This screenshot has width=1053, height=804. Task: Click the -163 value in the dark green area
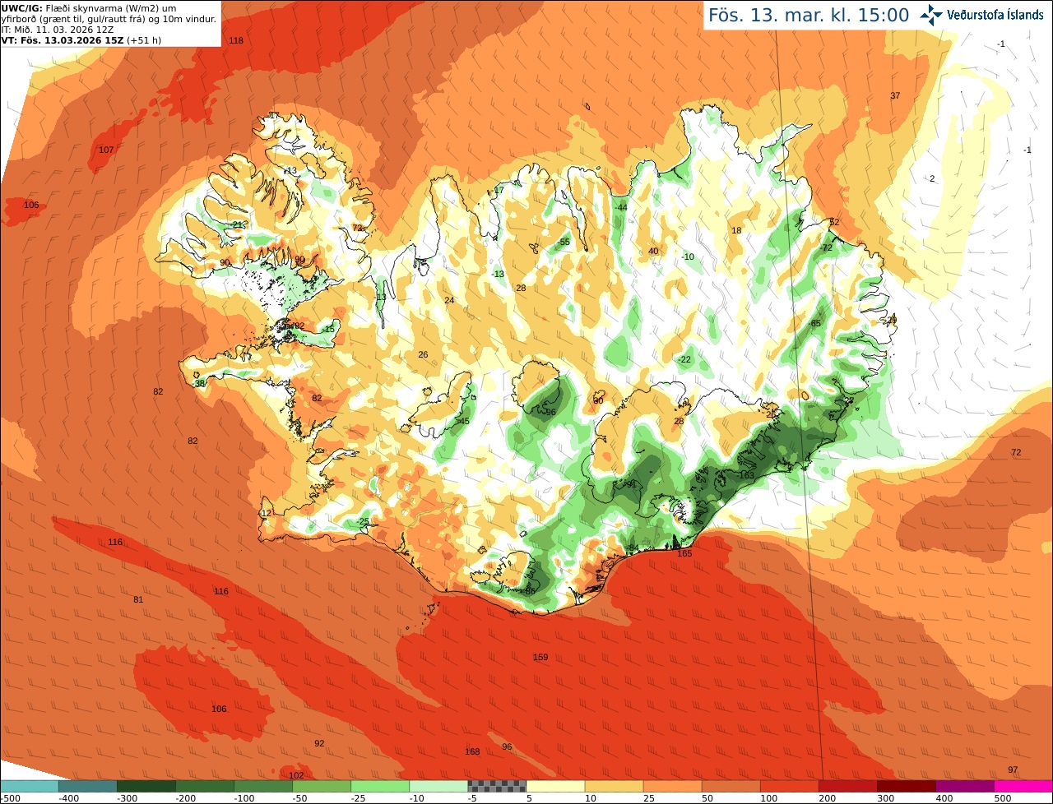[745, 475]
